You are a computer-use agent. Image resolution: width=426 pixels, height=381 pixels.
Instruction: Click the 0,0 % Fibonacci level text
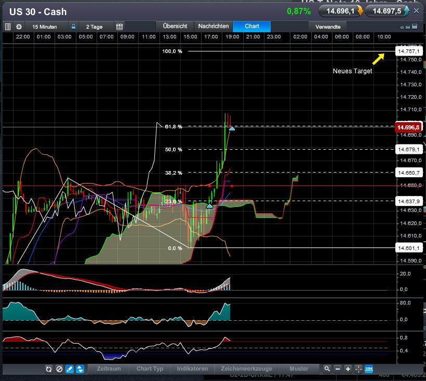click(175, 248)
